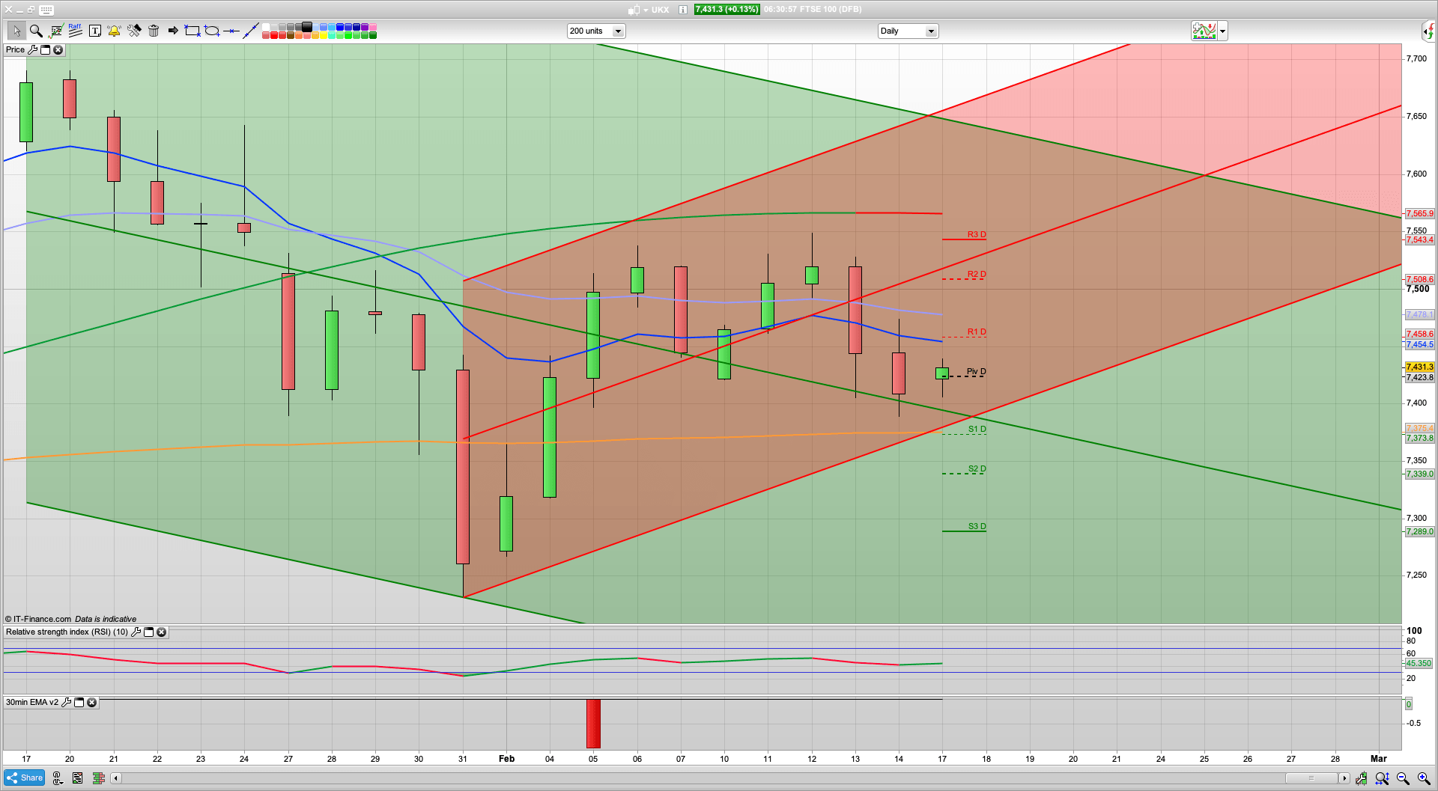Maximize the 30min EMA v2 panel
Viewport: 1438px width, 791px height.
pyautogui.click(x=79, y=703)
